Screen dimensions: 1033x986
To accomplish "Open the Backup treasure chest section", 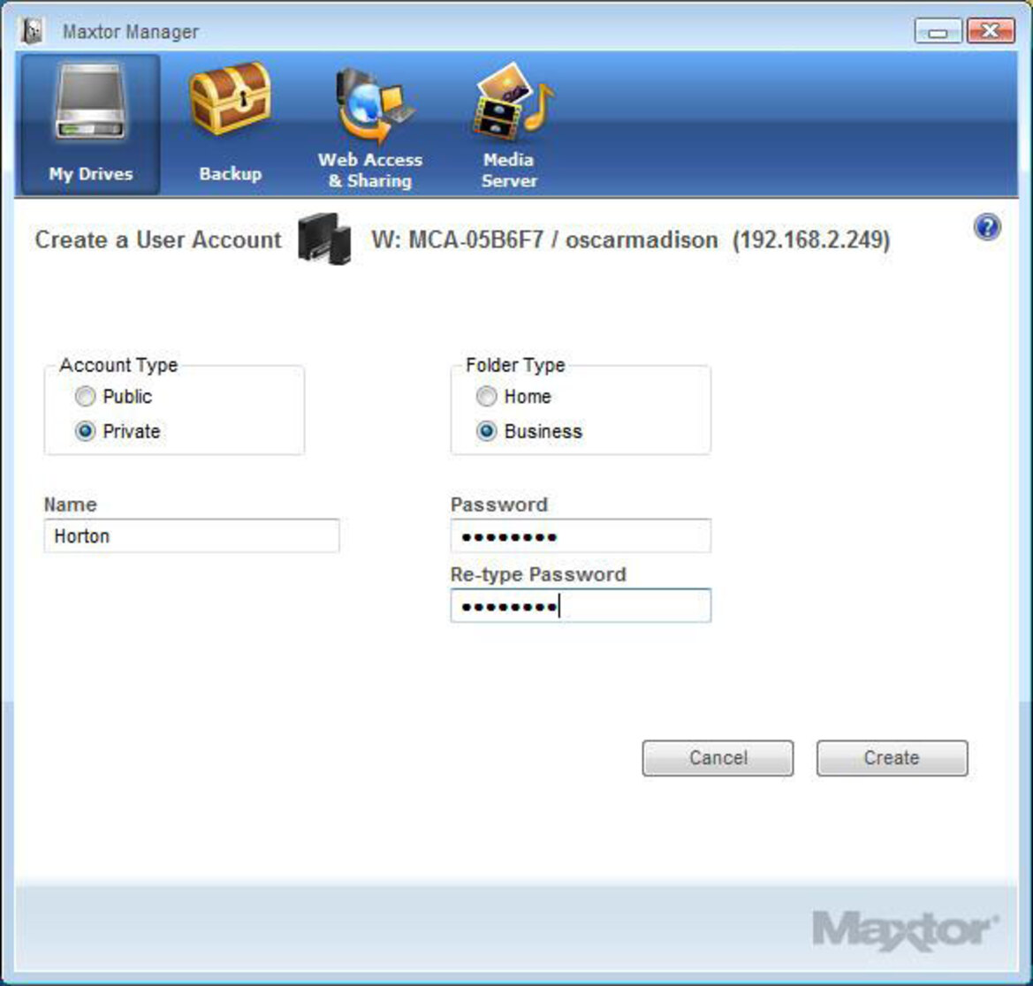I will [230, 124].
